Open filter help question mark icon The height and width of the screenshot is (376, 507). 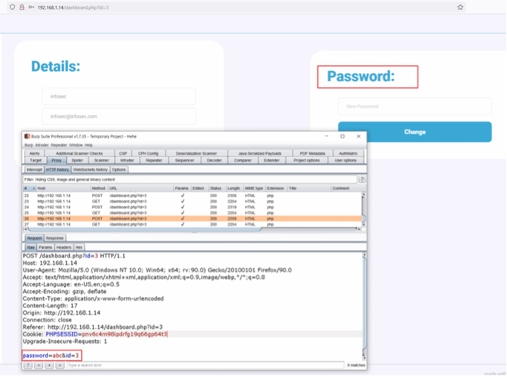[362, 179]
